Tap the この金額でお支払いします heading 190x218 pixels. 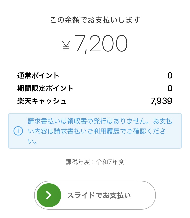95,20
